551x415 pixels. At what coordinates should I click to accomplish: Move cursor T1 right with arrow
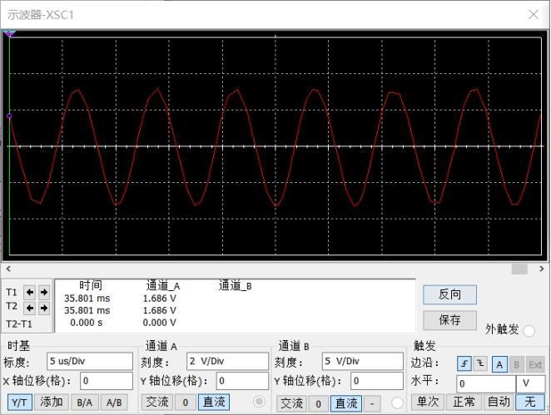pyautogui.click(x=44, y=292)
